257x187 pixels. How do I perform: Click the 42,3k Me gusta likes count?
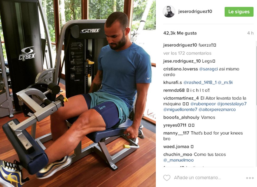[x=180, y=33]
